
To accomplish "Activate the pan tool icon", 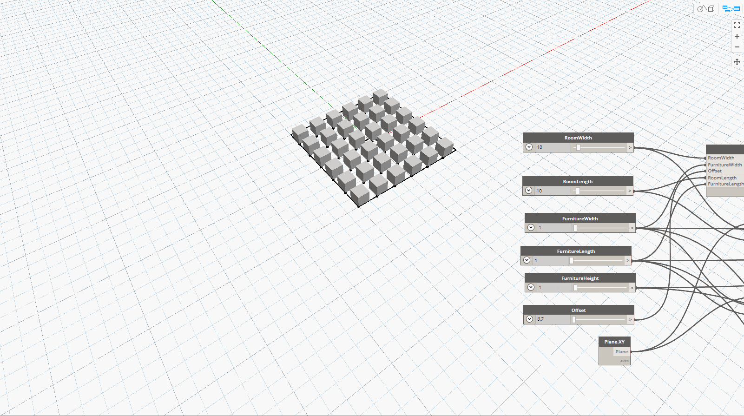I will point(737,61).
